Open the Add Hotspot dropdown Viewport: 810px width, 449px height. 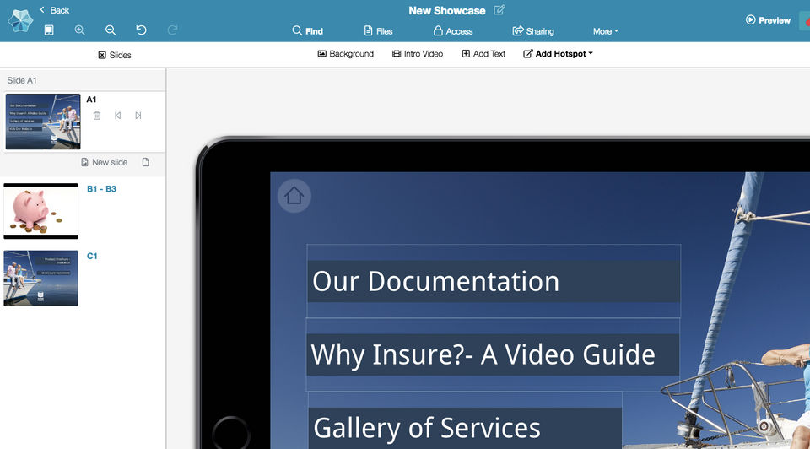point(558,54)
